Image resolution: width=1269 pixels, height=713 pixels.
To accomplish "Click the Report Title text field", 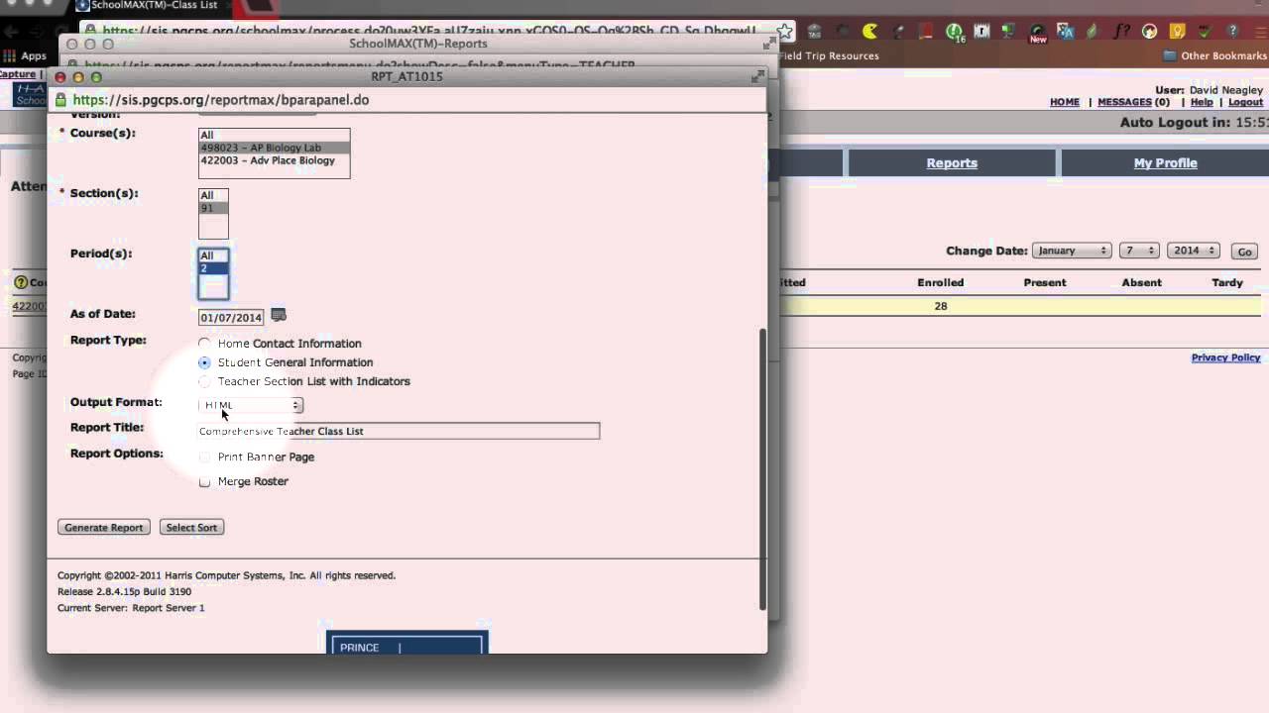I will tap(399, 431).
